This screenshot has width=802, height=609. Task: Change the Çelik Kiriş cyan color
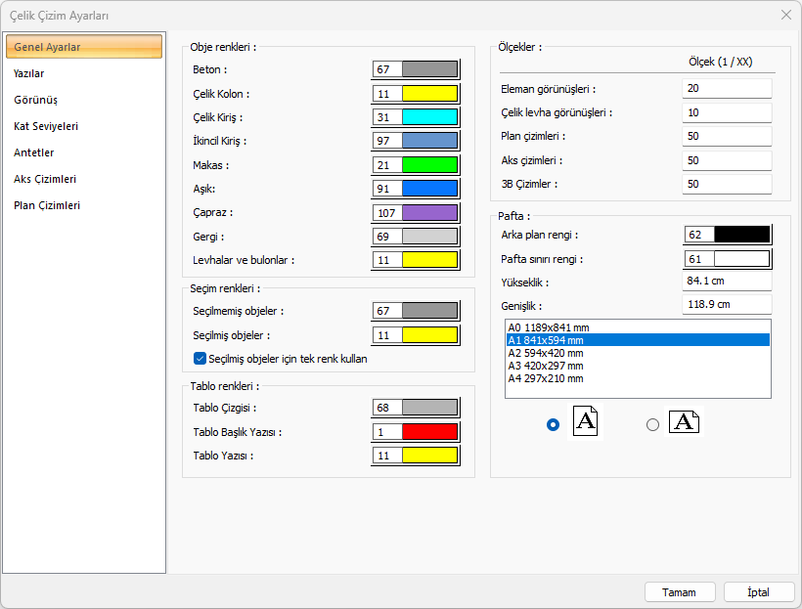pyautogui.click(x=429, y=117)
